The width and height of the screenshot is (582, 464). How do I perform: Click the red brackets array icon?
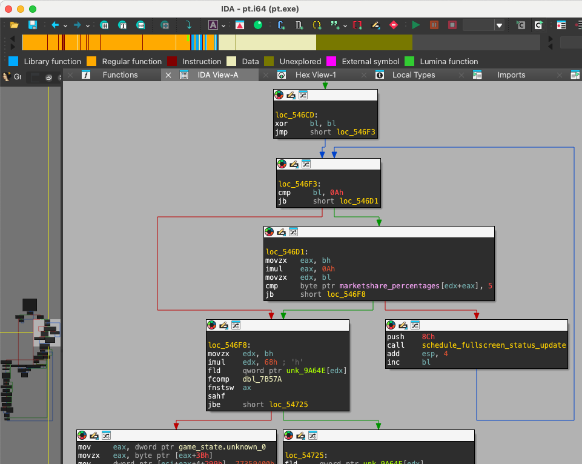click(x=357, y=25)
